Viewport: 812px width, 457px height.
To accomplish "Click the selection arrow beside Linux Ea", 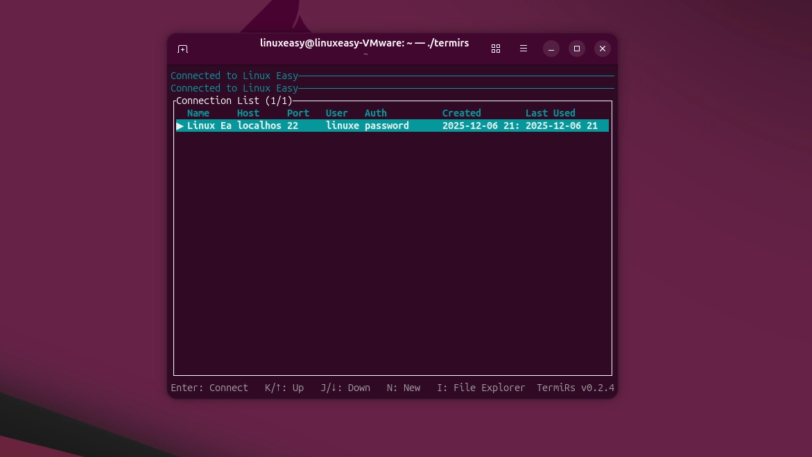I will 180,126.
